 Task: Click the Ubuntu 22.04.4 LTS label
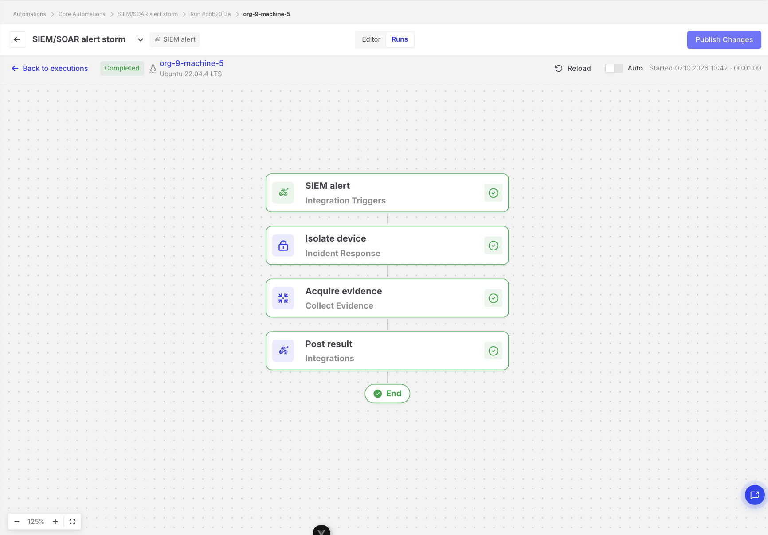click(191, 74)
